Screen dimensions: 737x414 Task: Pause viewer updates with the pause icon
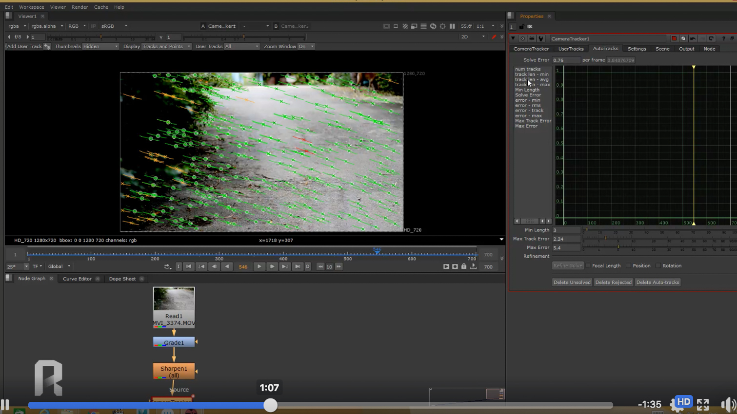pos(452,26)
